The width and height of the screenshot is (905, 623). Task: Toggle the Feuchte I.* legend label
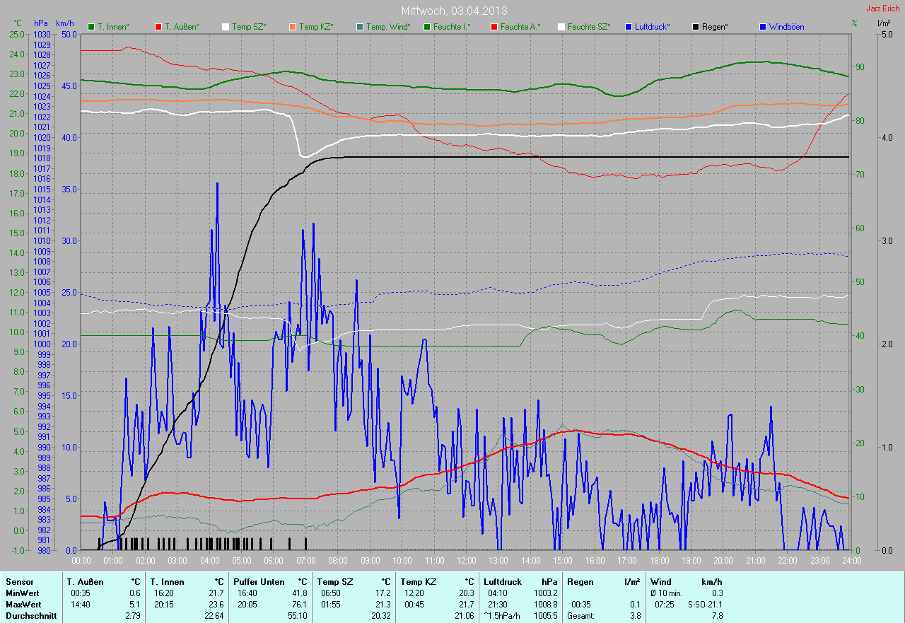pyautogui.click(x=450, y=27)
